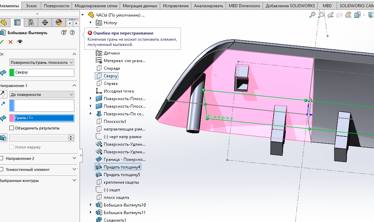The width and height of the screenshot is (374, 222).
Task: Switch to the 'Эскиз' ribbon tab
Action: click(31, 6)
